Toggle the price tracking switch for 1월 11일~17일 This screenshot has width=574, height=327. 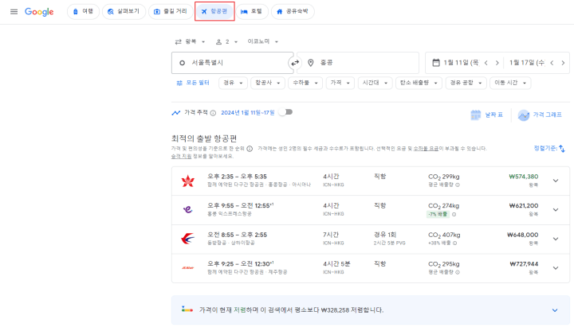click(x=285, y=112)
